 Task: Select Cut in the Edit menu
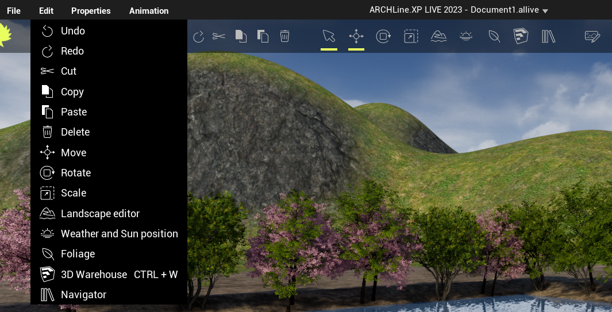click(109, 71)
